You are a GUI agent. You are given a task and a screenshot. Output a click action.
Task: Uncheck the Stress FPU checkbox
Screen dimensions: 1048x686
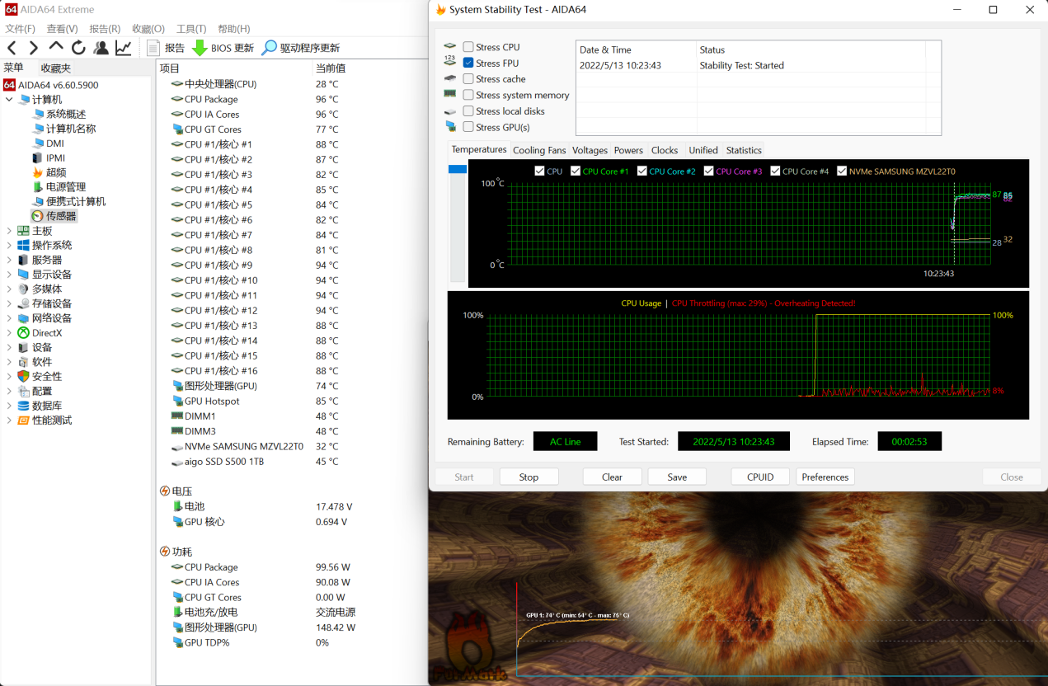point(468,63)
